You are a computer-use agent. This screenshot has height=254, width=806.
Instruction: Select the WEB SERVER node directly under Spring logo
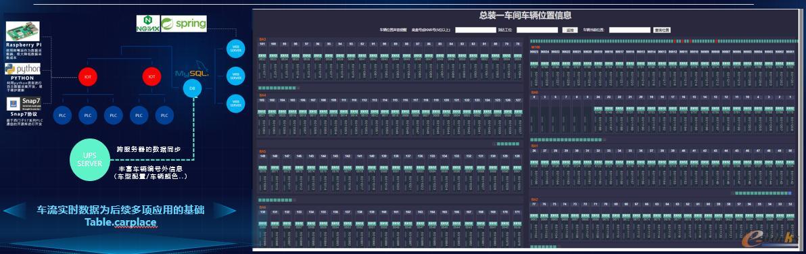click(236, 49)
